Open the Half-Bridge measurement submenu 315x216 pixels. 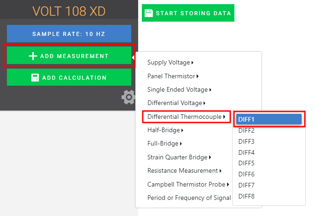[165, 130]
